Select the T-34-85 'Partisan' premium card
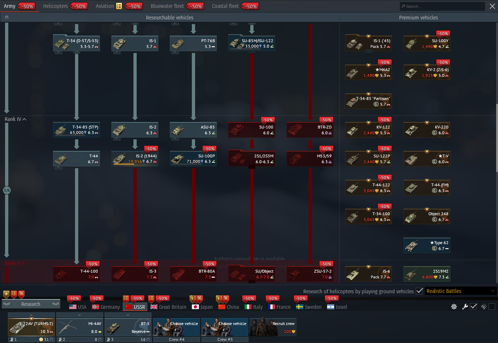Image resolution: width=498 pixels, height=343 pixels. click(x=369, y=101)
